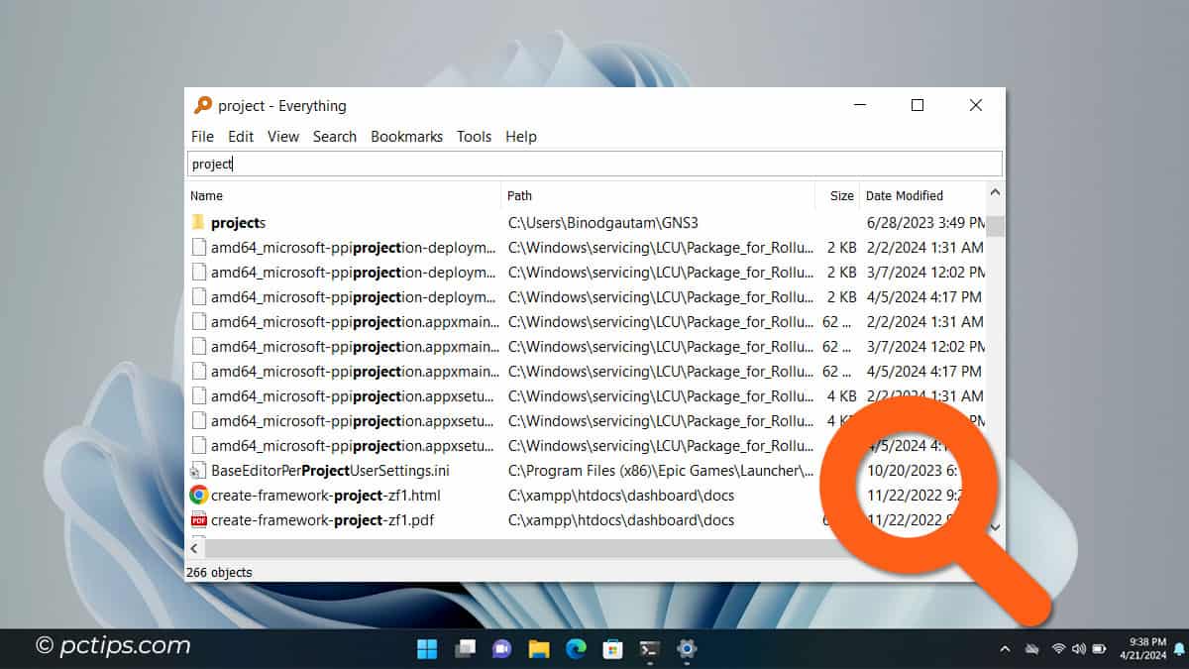Expand hidden icons in the system tray
This screenshot has height=669, width=1189.
pyautogui.click(x=1005, y=649)
